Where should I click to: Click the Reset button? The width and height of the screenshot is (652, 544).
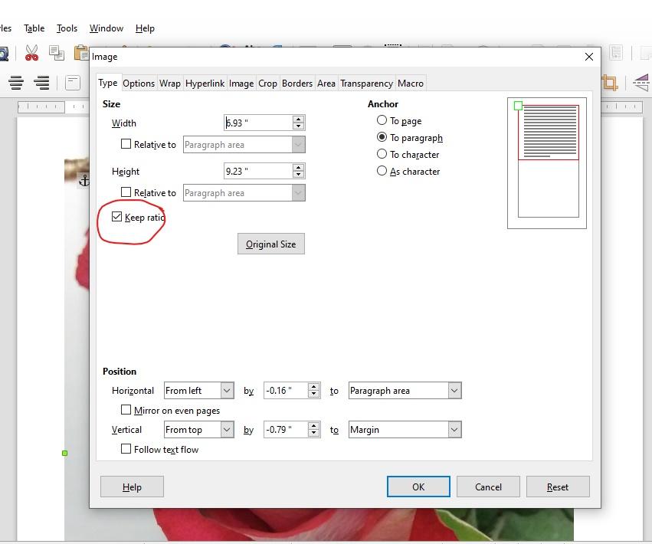[558, 487]
